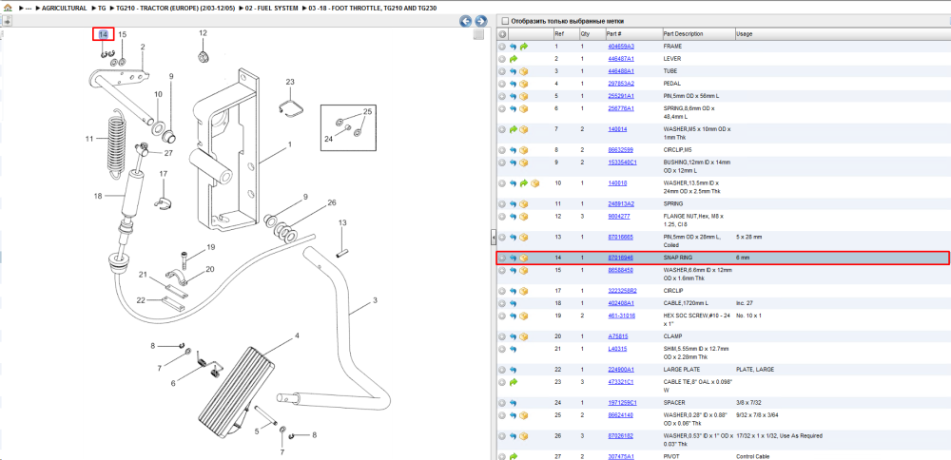Click the green arrow in PIVOT row

[514, 456]
